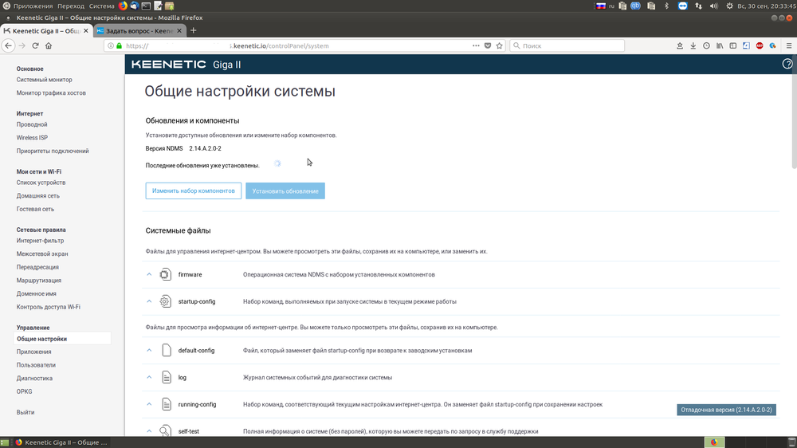The height and width of the screenshot is (448, 797).
Task: Open a new tab with the plus button
Action: (x=193, y=30)
